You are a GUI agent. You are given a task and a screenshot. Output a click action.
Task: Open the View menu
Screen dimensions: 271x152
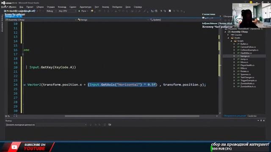coord(21,7)
